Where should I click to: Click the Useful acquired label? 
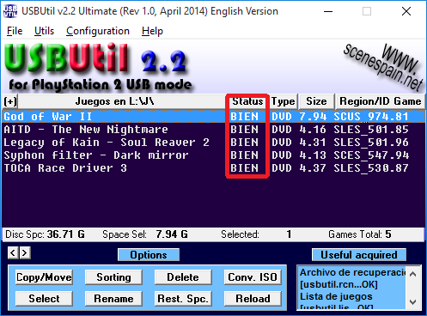(359, 255)
